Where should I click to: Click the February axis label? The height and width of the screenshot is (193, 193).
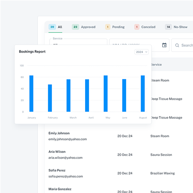[x=53, y=118]
